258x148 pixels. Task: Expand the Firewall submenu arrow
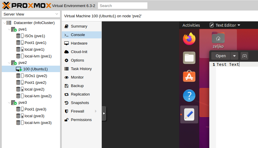[x=96, y=111]
